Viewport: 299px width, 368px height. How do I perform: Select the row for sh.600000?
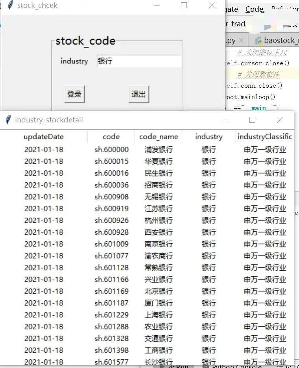147,150
